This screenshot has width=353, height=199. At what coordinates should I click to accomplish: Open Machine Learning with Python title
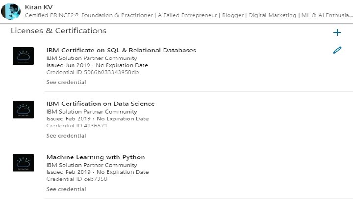tap(96, 157)
